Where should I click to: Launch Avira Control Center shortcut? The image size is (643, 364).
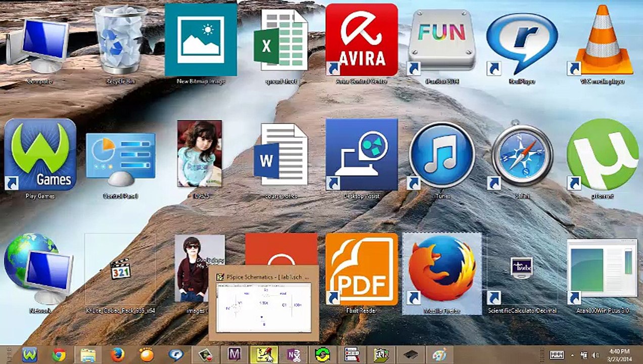coord(361,44)
